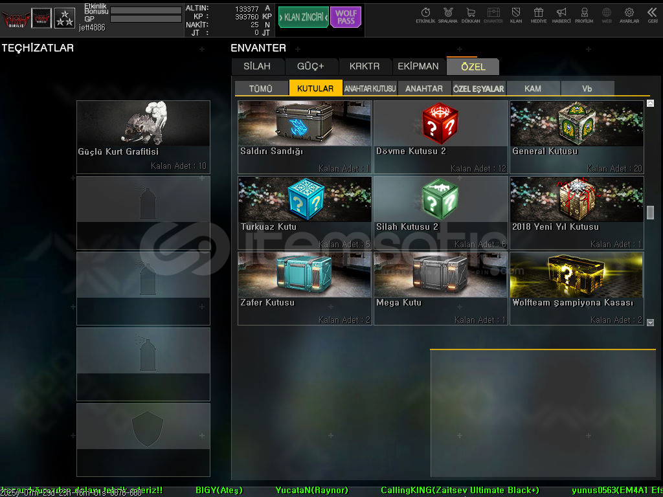
Task: Click ticker text BIGY(Ateş)
Action: 219,491
